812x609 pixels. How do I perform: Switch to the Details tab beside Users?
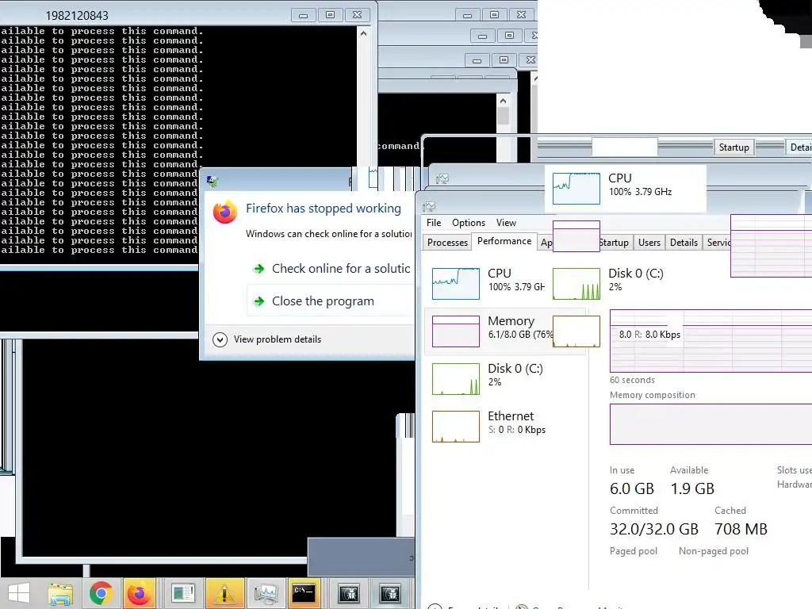684,243
